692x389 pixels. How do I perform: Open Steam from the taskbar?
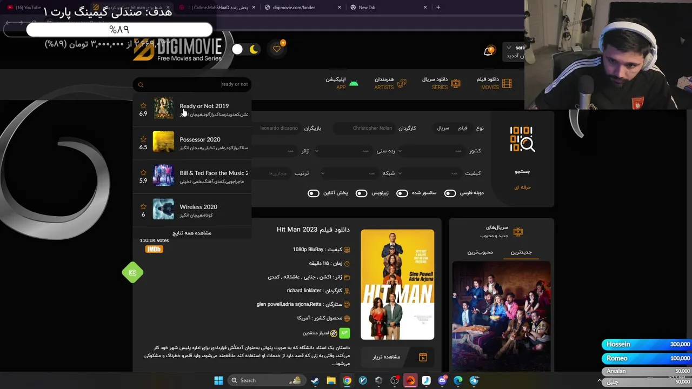click(315, 380)
